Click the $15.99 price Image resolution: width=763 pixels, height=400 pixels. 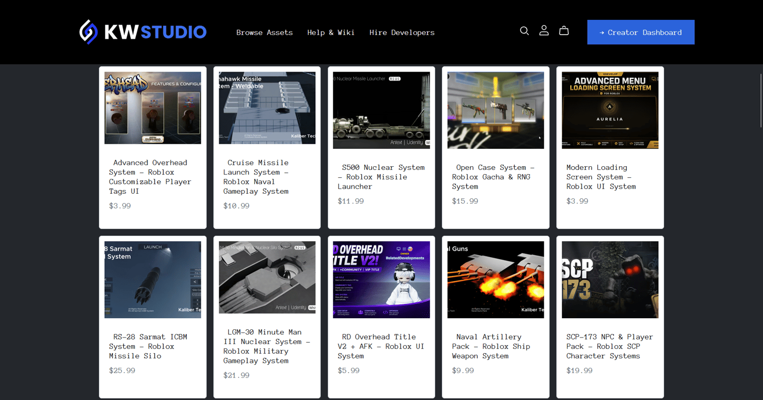point(465,201)
